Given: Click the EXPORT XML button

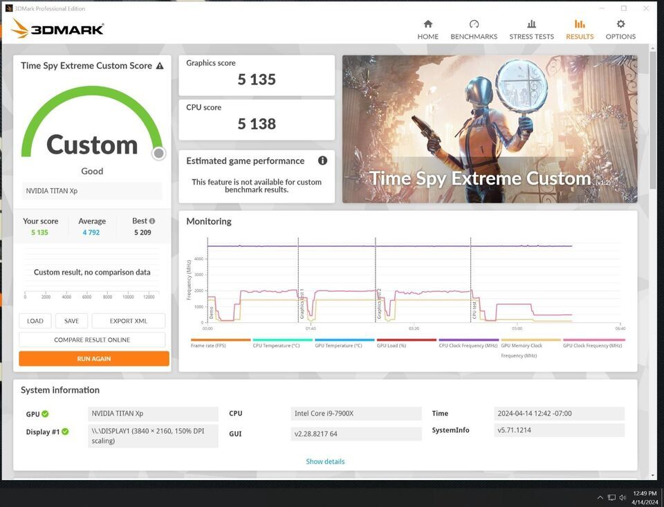Looking at the screenshot, I should [x=129, y=321].
